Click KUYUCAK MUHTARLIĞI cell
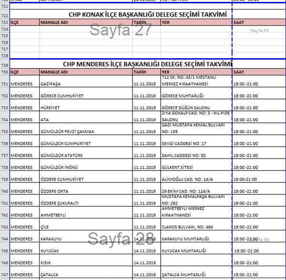Viewport: 286px width, 280px height. [196, 248]
